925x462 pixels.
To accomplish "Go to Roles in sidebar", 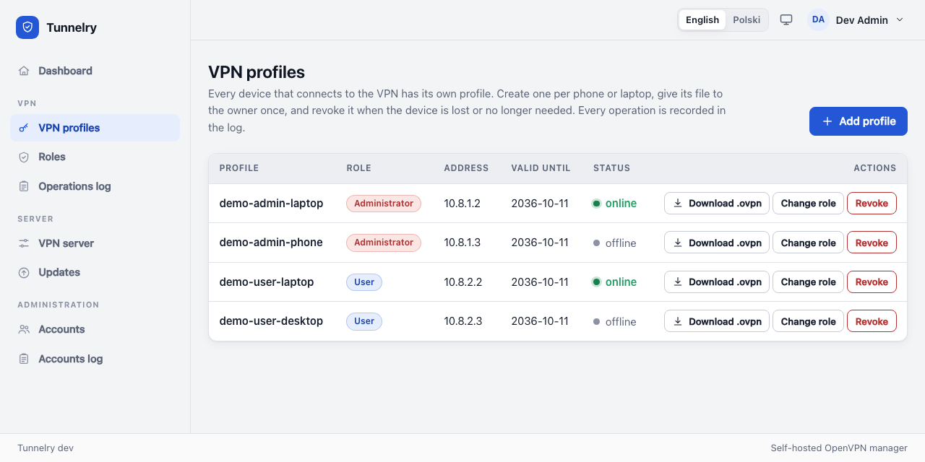I will 95,157.
